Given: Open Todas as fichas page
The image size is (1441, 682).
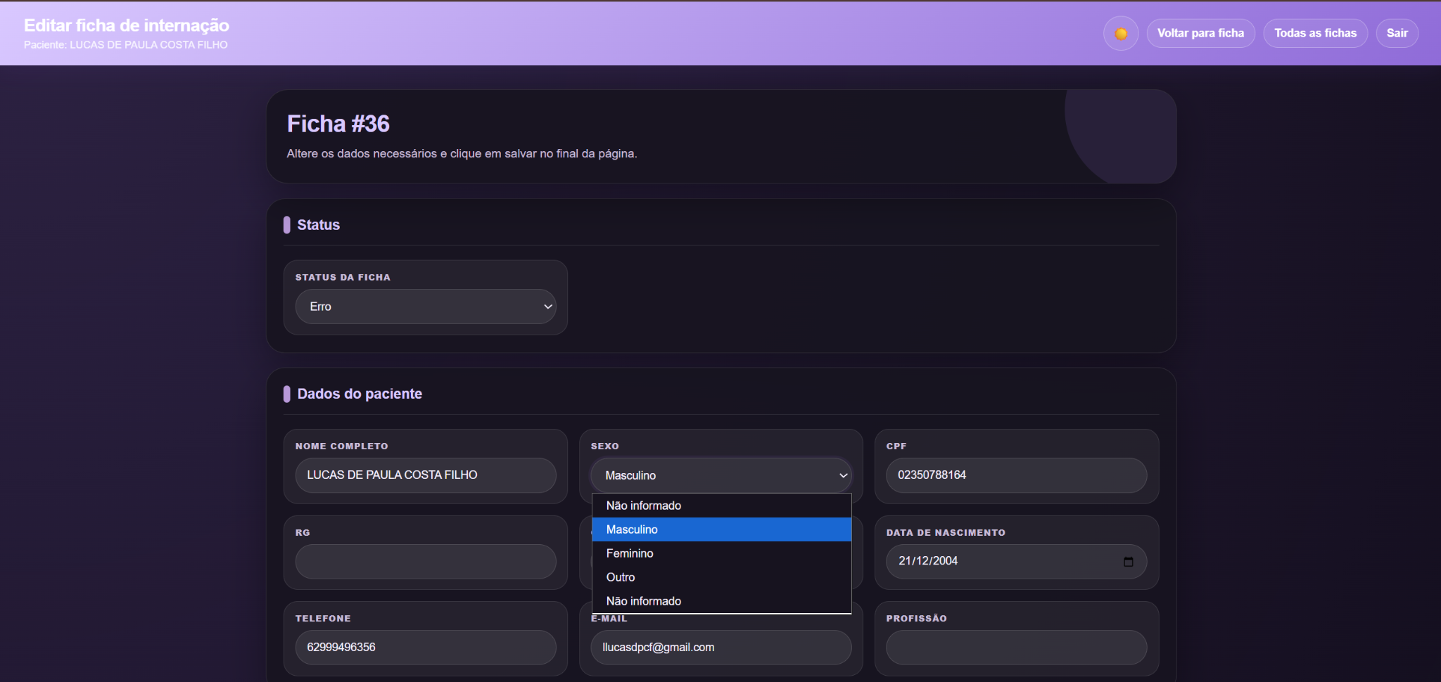Looking at the screenshot, I should click(1315, 33).
